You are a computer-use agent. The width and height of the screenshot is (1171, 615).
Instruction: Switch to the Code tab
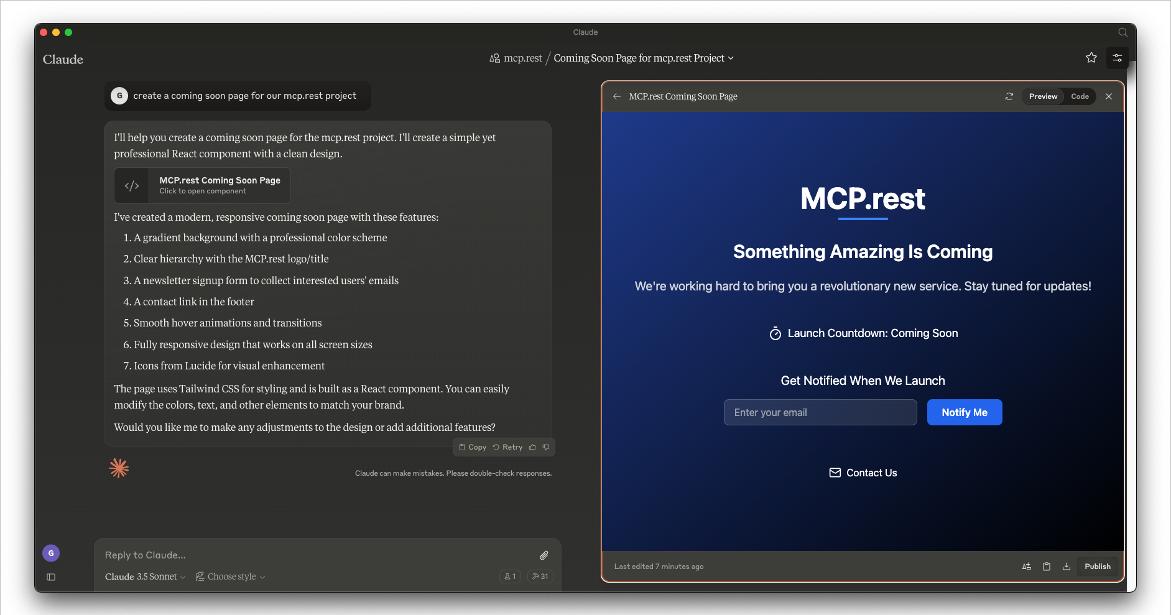click(x=1080, y=96)
